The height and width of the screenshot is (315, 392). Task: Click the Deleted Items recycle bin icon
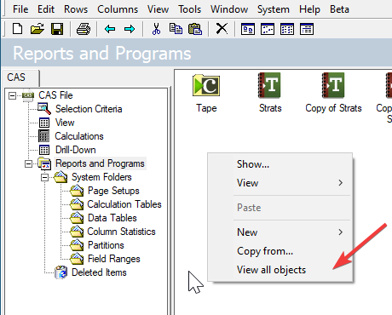click(x=61, y=272)
